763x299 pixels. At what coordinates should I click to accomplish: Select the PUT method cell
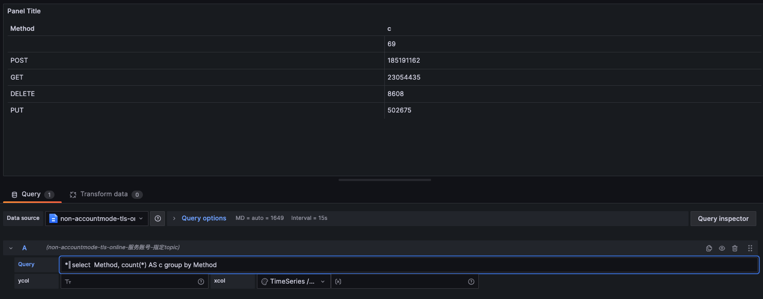pos(196,110)
